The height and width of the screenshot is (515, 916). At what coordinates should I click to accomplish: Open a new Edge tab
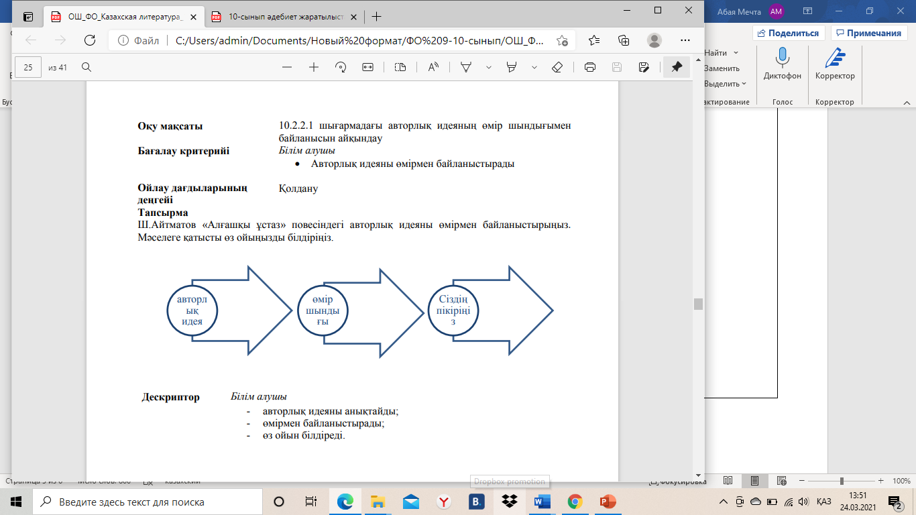coord(376,16)
